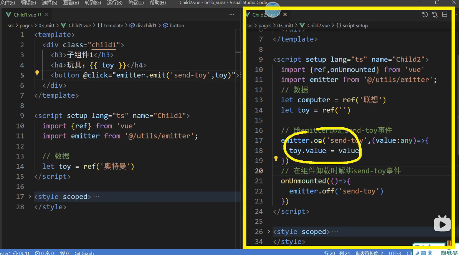Image resolution: width=461 pixels, height=255 pixels.
Task: Select '{} template' breadcrumb item
Action: click(110, 25)
